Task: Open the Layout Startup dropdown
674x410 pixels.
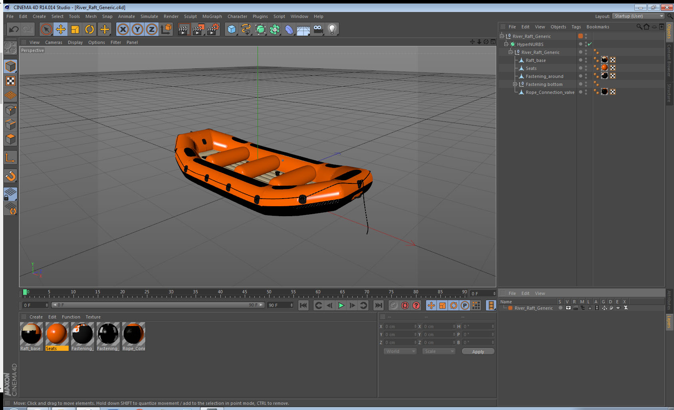Action: tap(638, 16)
